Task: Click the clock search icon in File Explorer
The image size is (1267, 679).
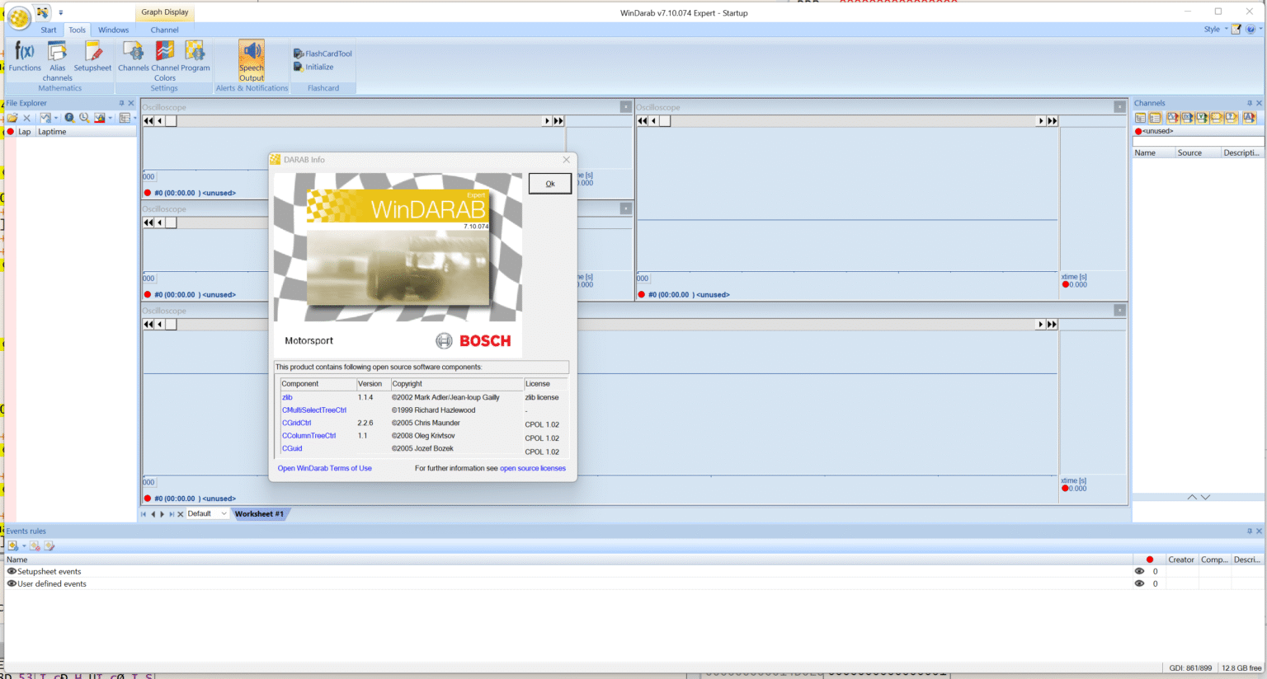Action: (x=84, y=118)
